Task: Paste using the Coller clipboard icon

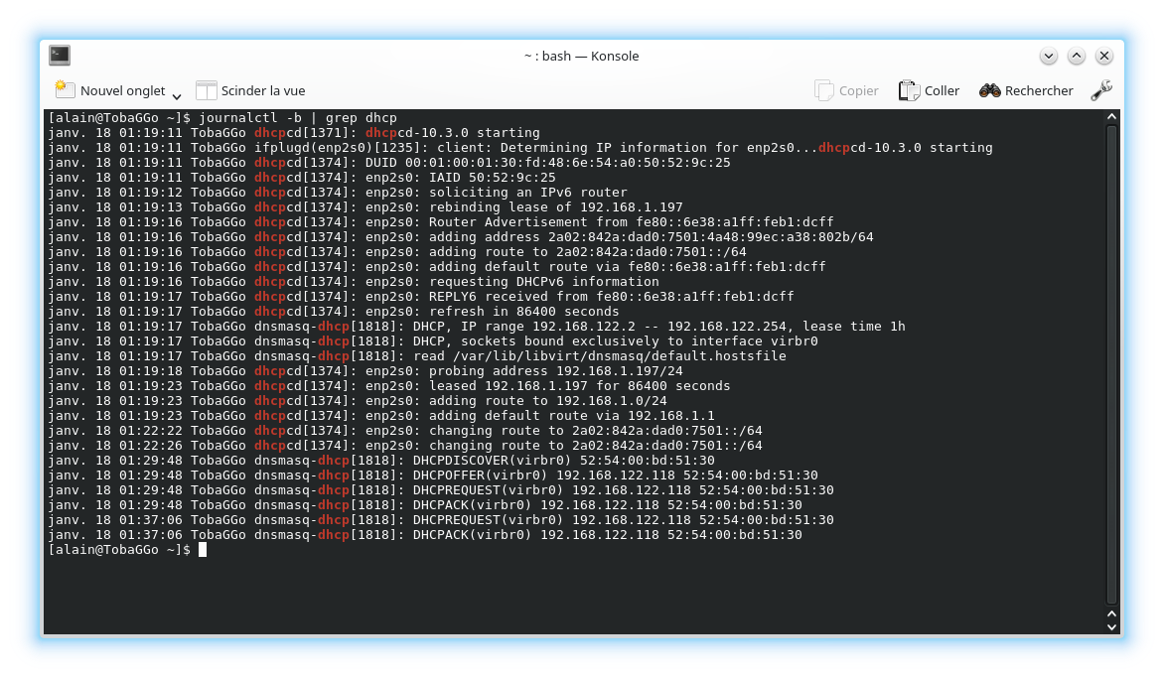Action: pyautogui.click(x=909, y=90)
